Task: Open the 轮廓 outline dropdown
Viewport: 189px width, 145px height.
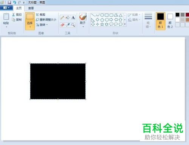Action: pyautogui.click(x=134, y=15)
